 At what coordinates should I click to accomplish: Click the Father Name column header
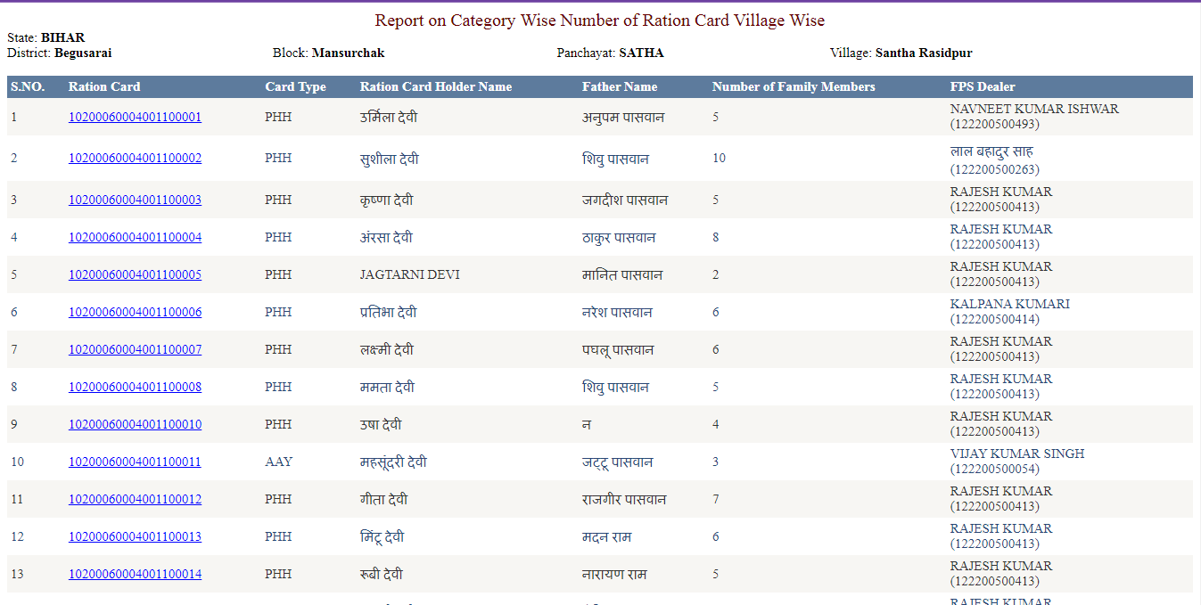[x=620, y=86]
